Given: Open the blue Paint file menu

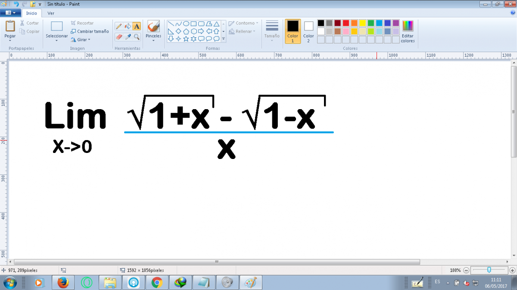Looking at the screenshot, I should 11,13.
